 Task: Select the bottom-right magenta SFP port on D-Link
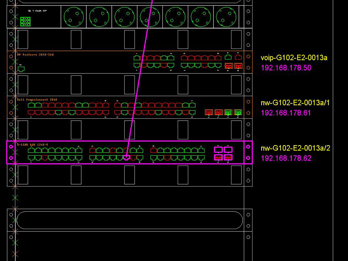click(228, 158)
